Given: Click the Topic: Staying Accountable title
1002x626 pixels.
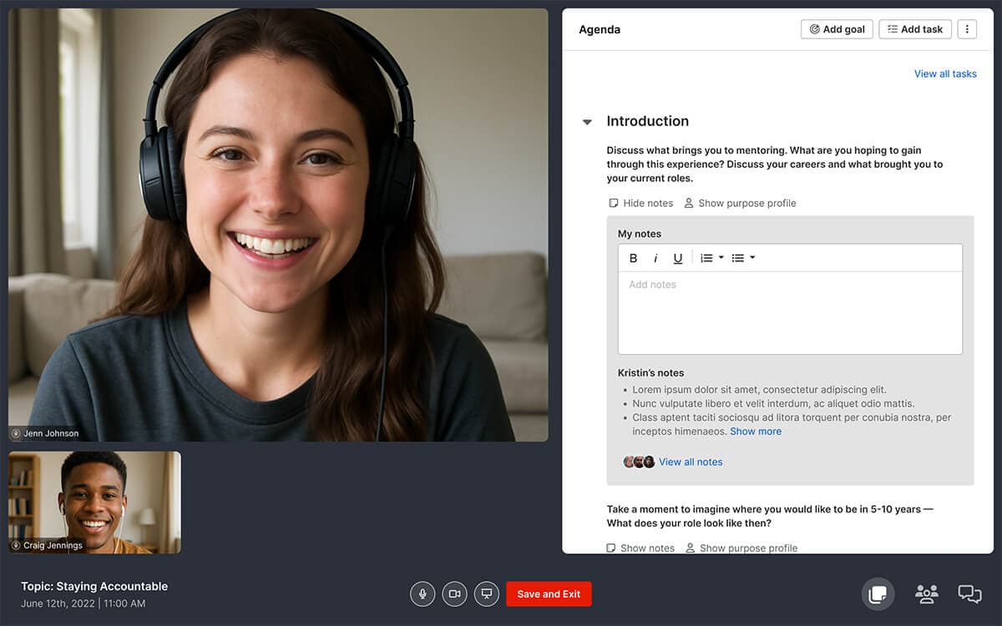Looking at the screenshot, I should click(94, 586).
